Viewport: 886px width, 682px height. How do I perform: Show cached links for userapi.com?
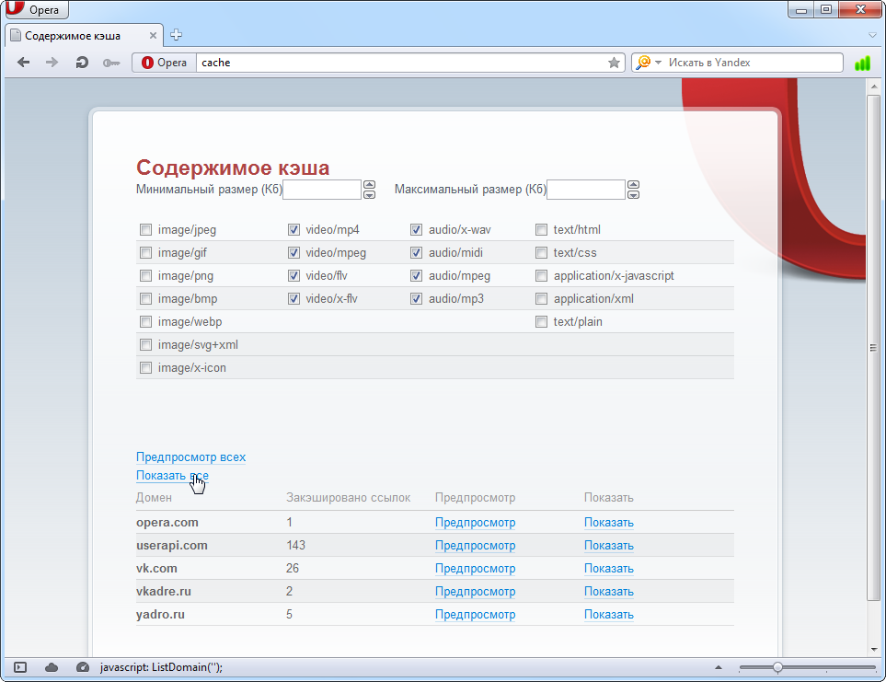(608, 546)
